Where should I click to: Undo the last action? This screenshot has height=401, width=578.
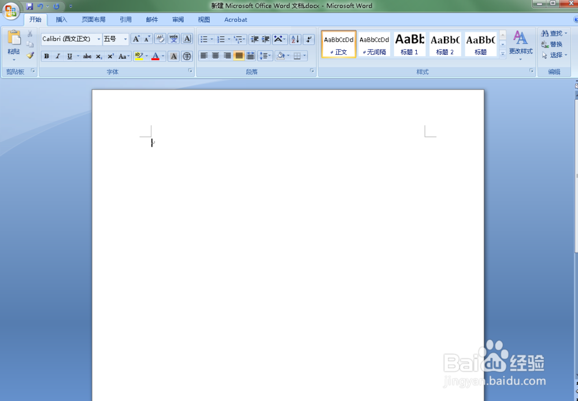click(40, 6)
